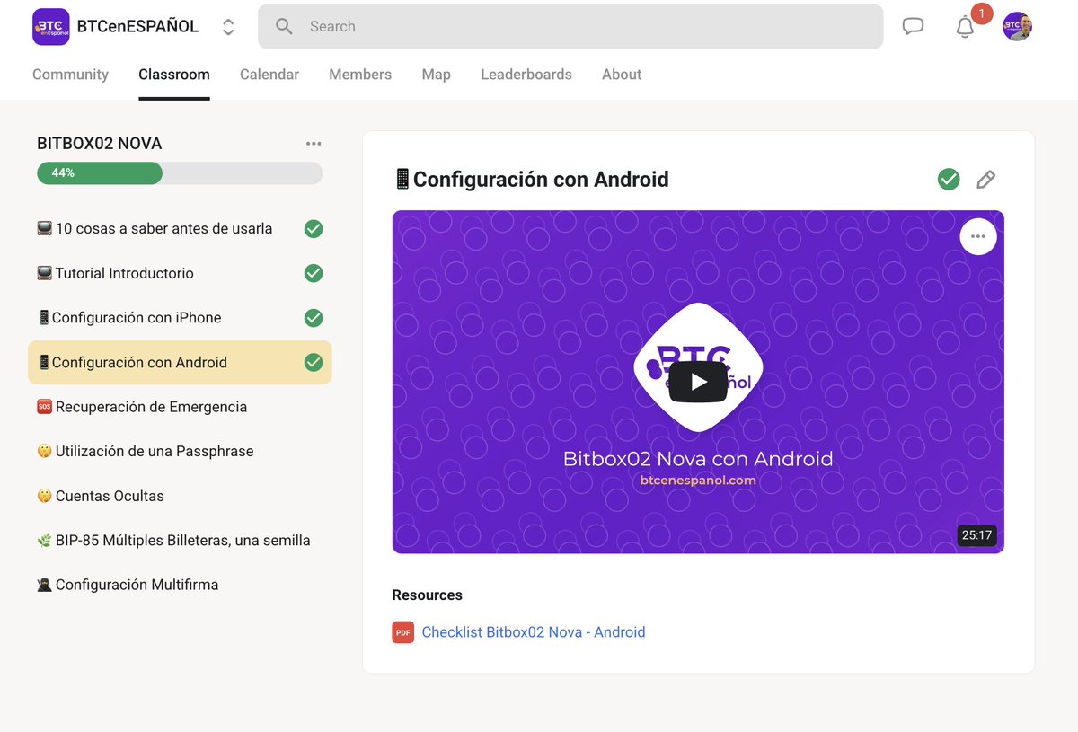Open Checklist Bitbox02 Nova - Android link

pyautogui.click(x=534, y=632)
